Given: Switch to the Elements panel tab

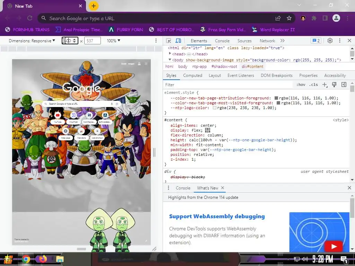Looking at the screenshot, I should [199, 41].
